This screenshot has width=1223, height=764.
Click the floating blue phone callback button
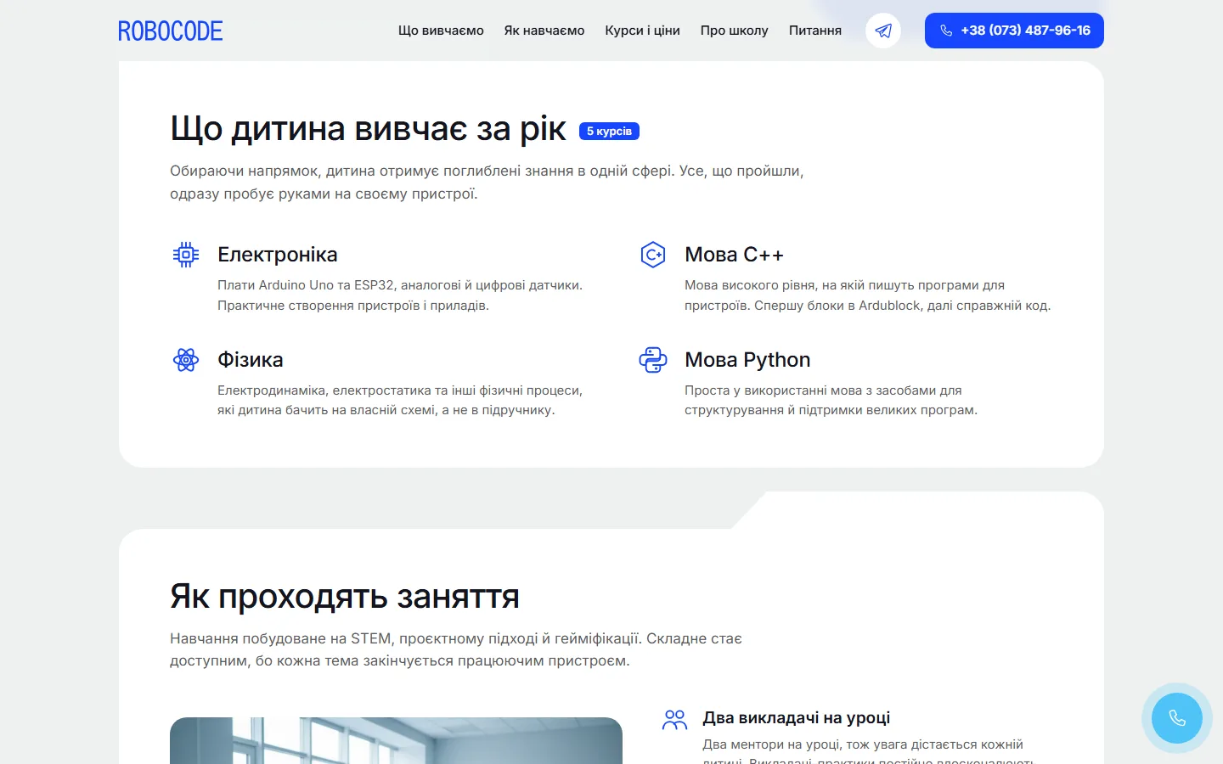tap(1177, 718)
